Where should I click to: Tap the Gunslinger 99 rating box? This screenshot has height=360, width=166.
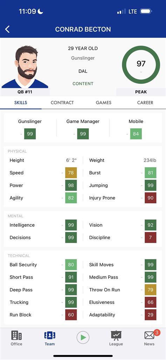pyautogui.click(x=30, y=134)
